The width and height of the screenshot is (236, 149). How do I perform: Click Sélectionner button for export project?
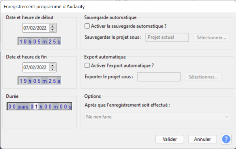click(203, 77)
